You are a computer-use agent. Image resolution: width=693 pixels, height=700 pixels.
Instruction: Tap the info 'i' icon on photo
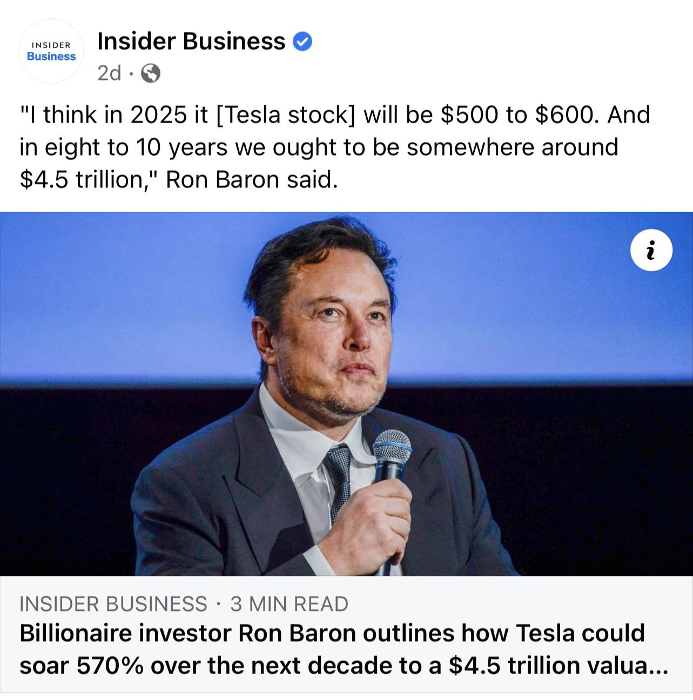click(x=651, y=251)
